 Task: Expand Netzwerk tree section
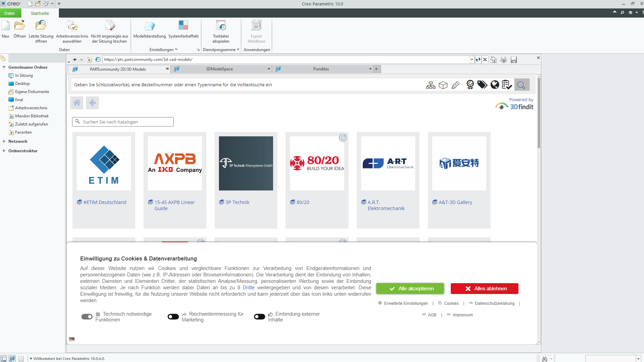(x=4, y=141)
